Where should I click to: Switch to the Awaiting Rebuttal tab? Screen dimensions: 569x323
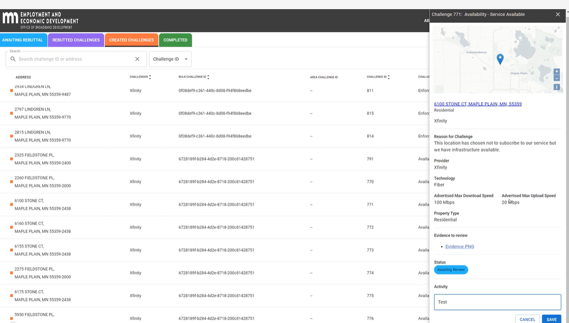(x=23, y=40)
